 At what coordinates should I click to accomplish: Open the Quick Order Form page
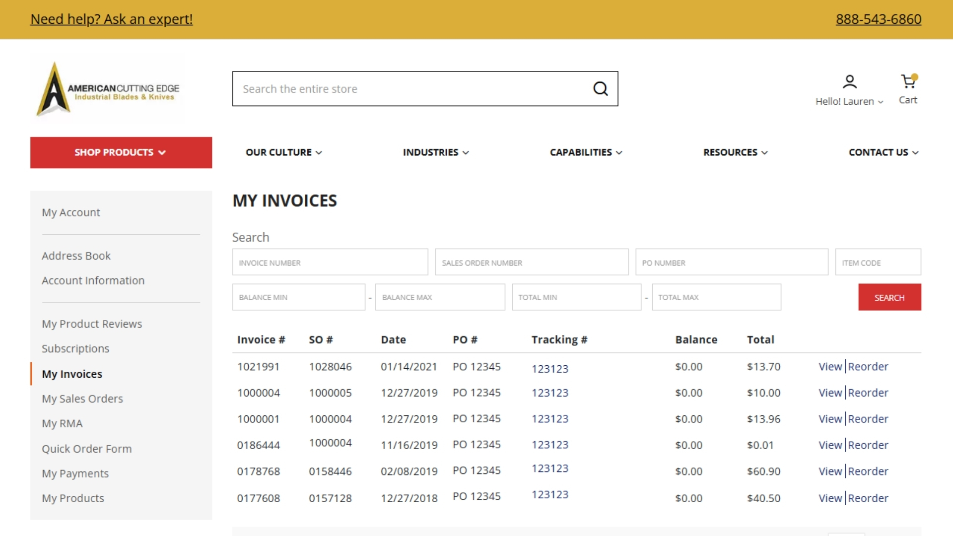pyautogui.click(x=87, y=449)
